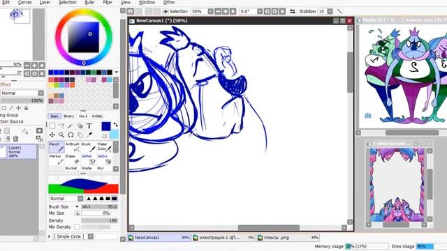Switch to the плаксы .png document tab
The height and width of the screenshot is (251, 447).
pos(288,238)
